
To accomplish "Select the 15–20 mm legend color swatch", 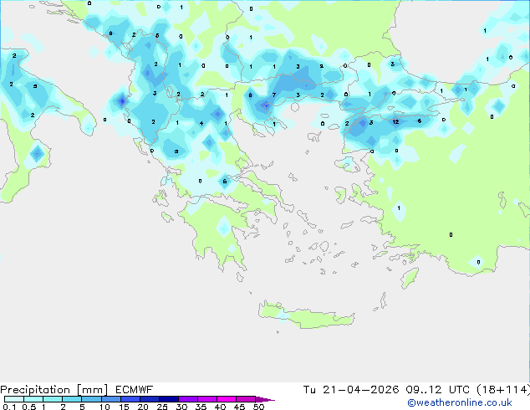I will pos(130,399).
